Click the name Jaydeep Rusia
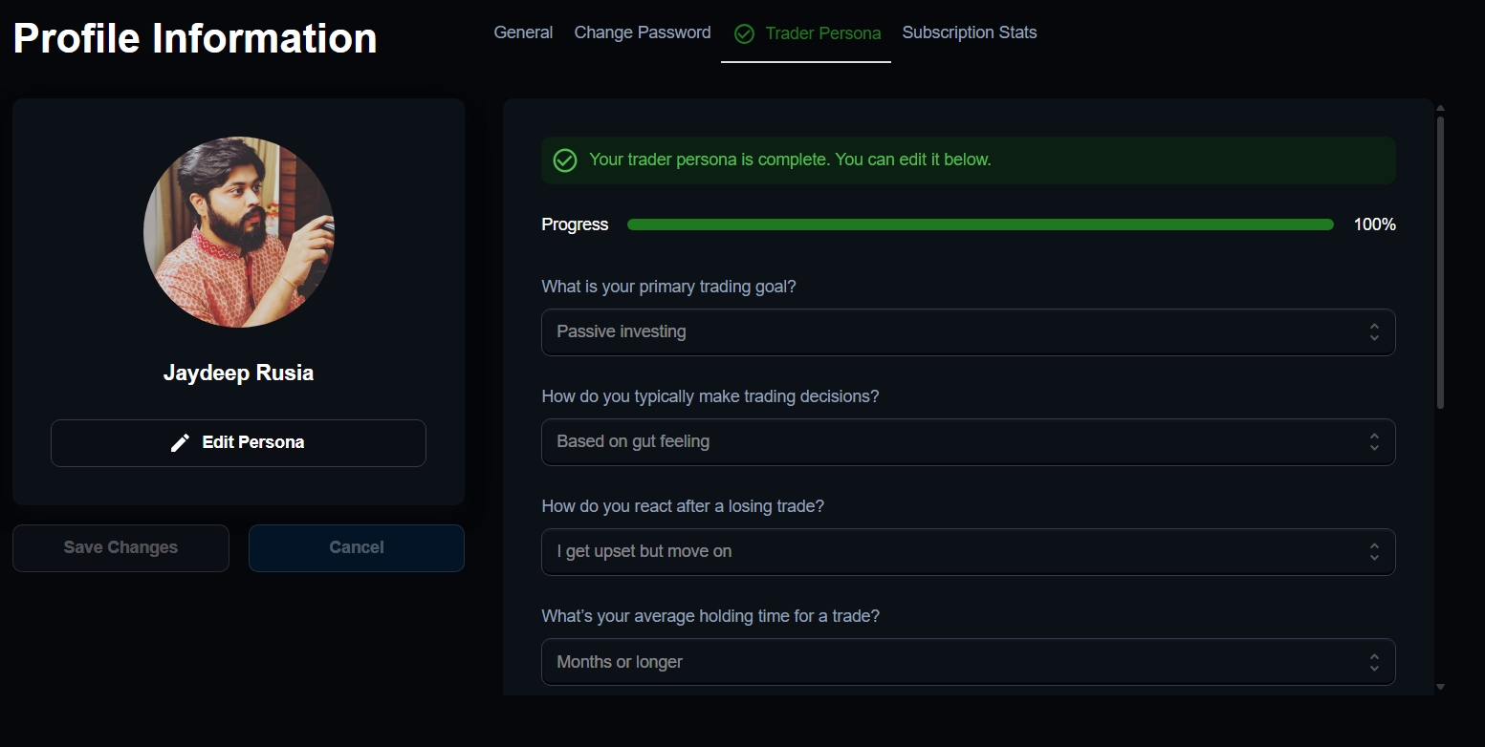The image size is (1485, 747). click(238, 373)
